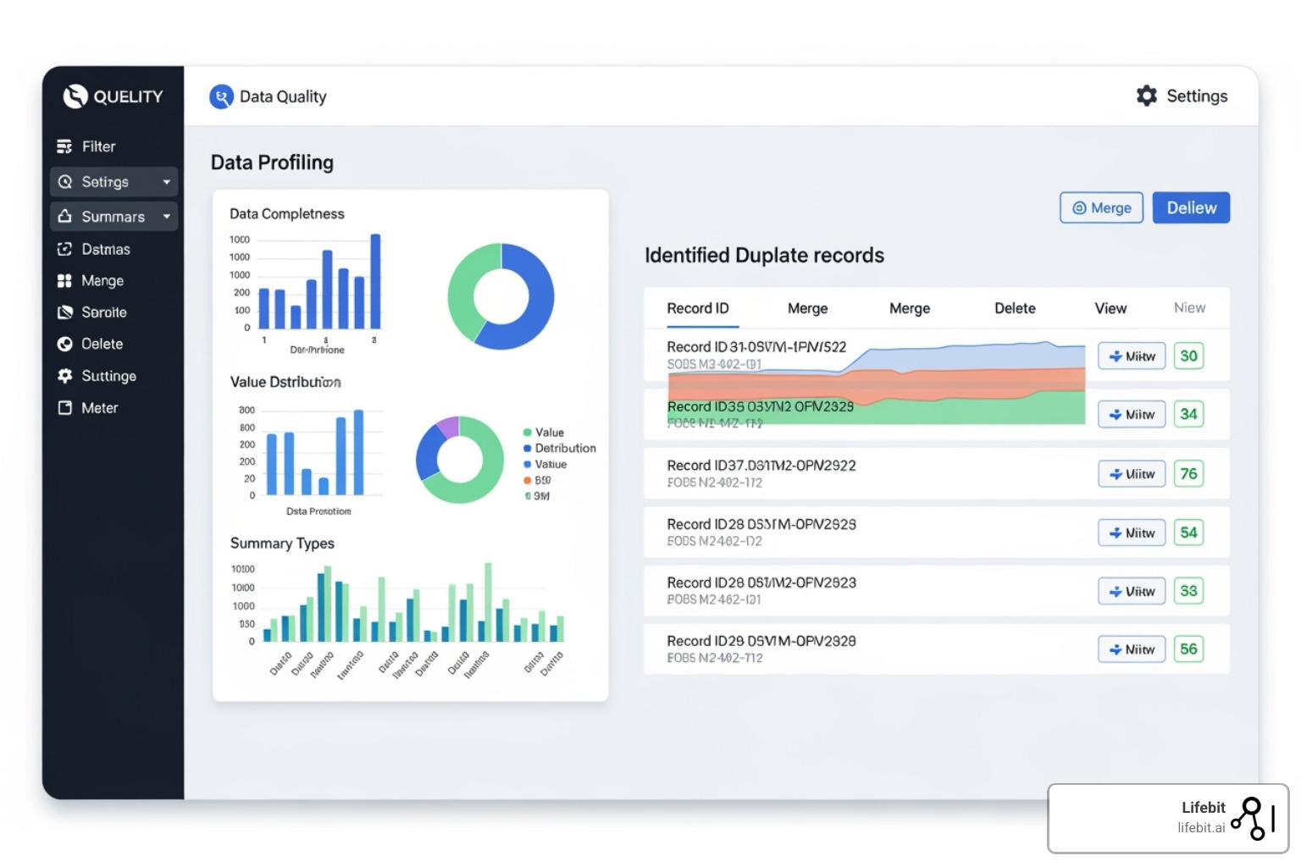Open the View column tab
The image size is (1301, 867).
click(1110, 308)
